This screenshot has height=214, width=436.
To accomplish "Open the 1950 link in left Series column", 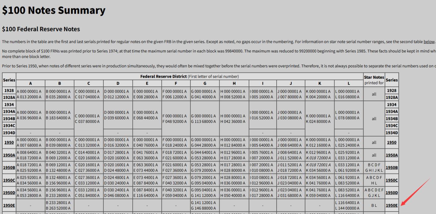I will [9, 142].
